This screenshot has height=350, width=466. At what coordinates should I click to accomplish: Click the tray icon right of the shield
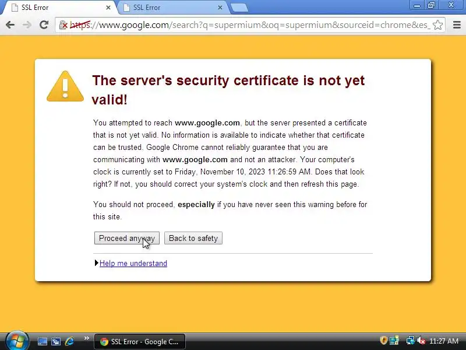point(394,341)
